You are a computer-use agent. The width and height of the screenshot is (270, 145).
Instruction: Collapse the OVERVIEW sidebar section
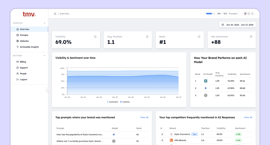click(x=44, y=23)
